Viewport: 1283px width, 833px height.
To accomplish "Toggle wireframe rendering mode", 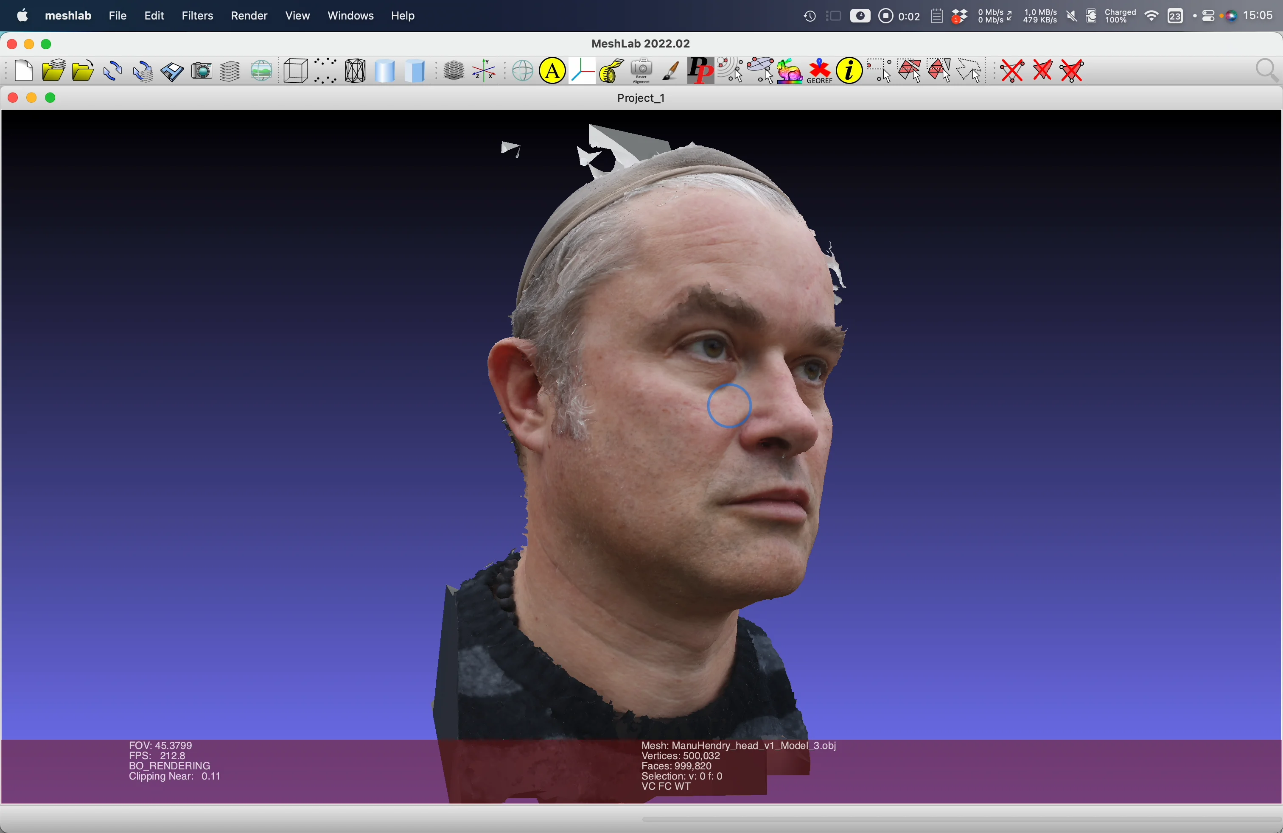I will pyautogui.click(x=355, y=71).
